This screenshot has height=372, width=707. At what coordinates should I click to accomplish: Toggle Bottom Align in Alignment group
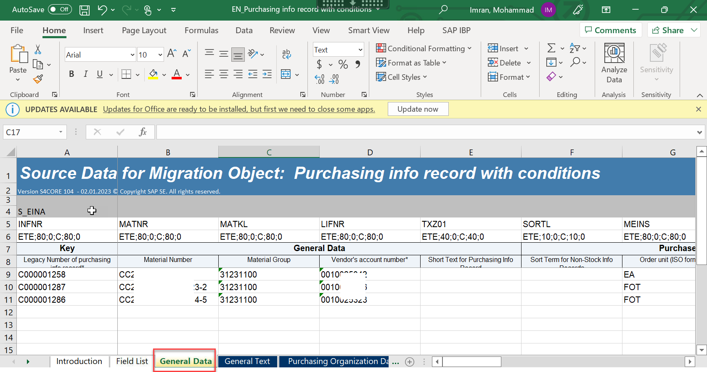(238, 54)
